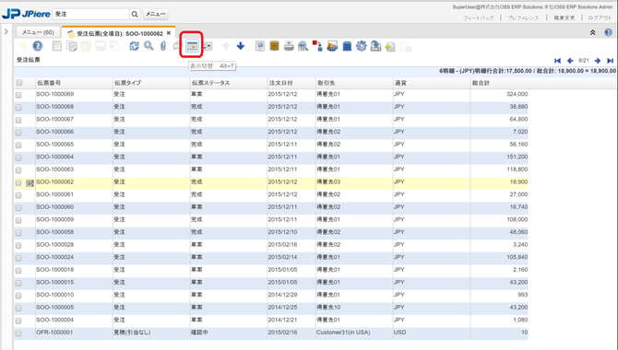Image resolution: width=618 pixels, height=350 pixels.
Task: Go to previous record arrow
Action: pos(570,61)
